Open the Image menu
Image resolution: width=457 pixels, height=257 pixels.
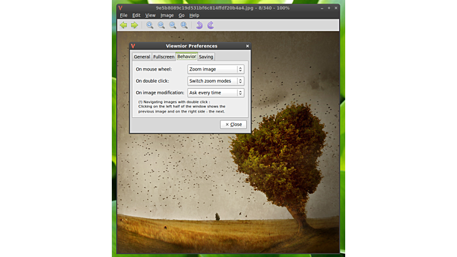point(167,15)
